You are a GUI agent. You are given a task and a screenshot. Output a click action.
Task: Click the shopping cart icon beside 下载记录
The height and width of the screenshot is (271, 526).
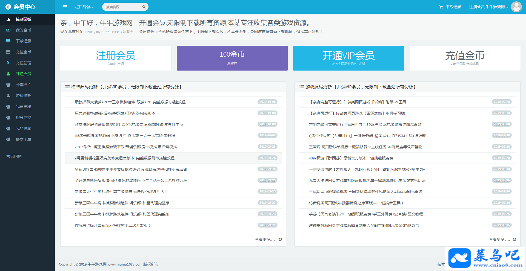tap(441, 7)
